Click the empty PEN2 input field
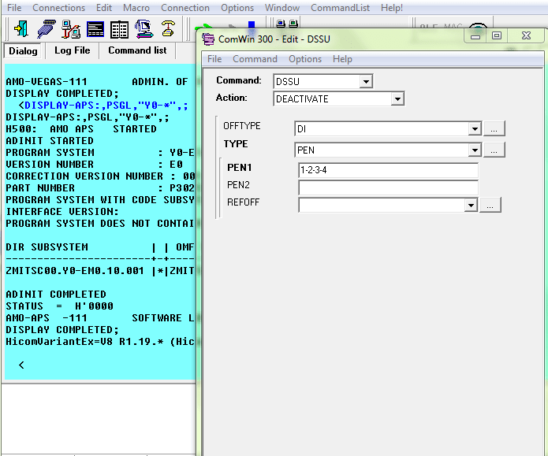This screenshot has width=548, height=456. [388, 188]
